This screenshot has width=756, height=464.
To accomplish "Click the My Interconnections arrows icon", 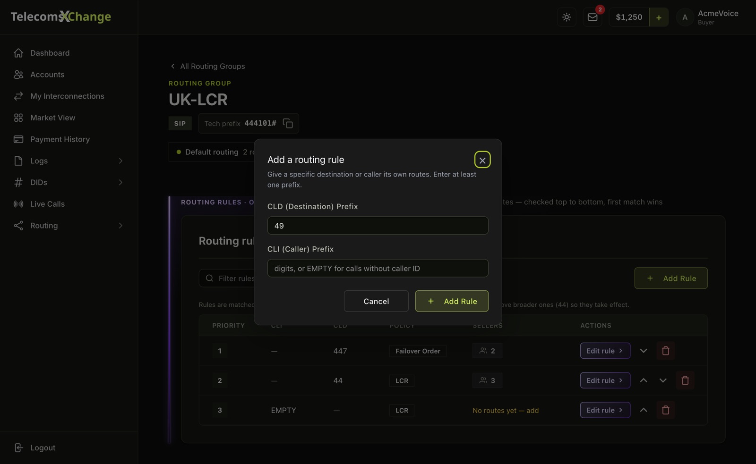I will tap(18, 96).
